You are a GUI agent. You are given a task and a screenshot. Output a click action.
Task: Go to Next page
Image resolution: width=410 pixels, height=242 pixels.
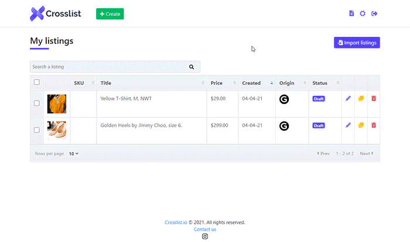pos(367,154)
